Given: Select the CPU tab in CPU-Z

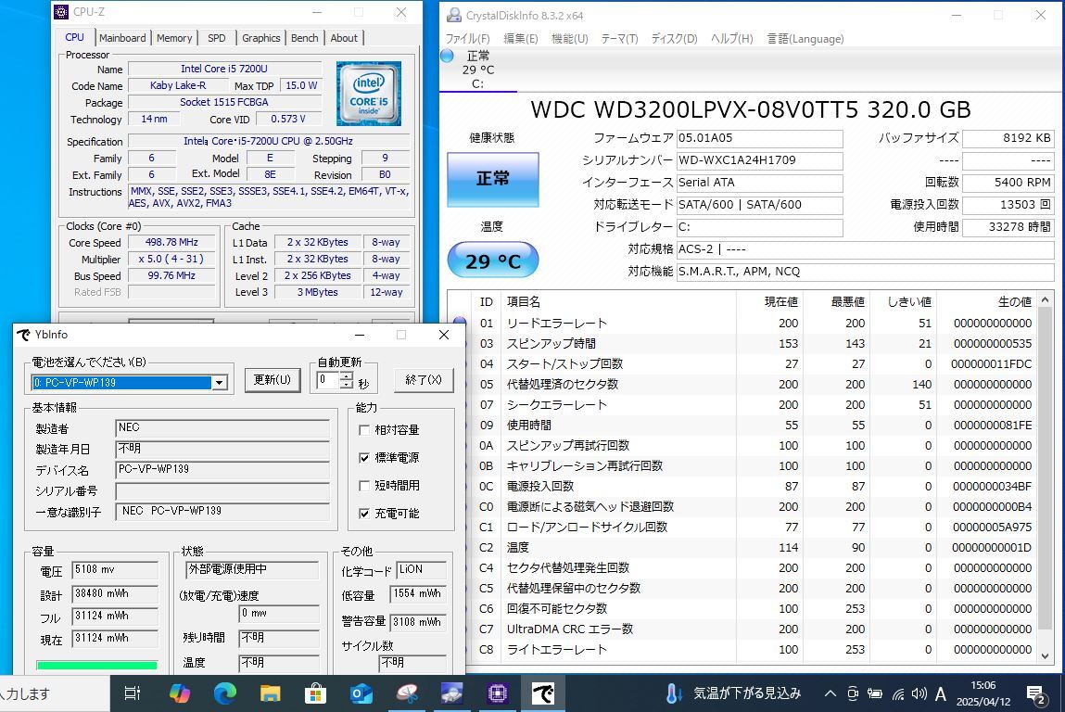Looking at the screenshot, I should tap(75, 37).
